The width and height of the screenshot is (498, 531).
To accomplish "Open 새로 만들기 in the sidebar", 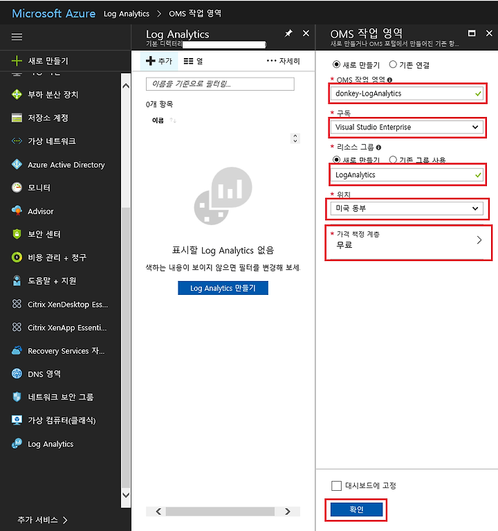I will pos(48,61).
